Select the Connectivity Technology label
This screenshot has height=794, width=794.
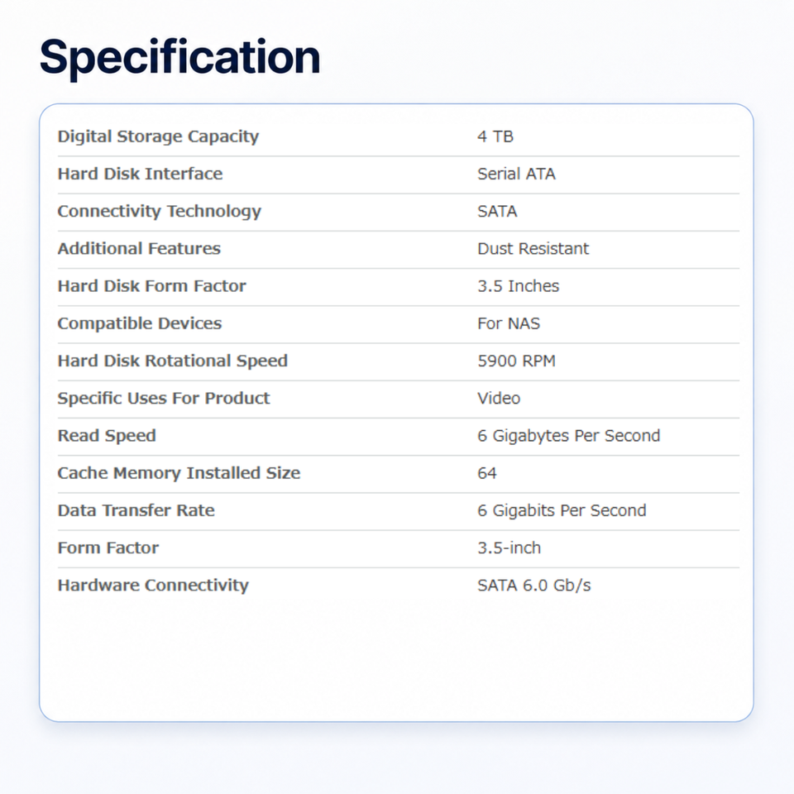[159, 211]
